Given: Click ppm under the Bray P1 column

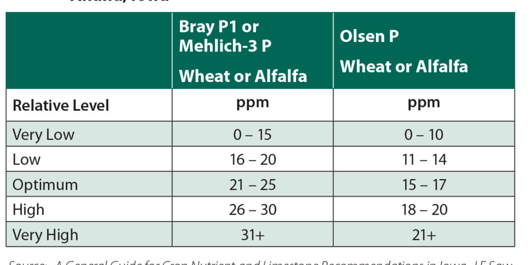Looking at the screenshot, I should (x=253, y=103).
